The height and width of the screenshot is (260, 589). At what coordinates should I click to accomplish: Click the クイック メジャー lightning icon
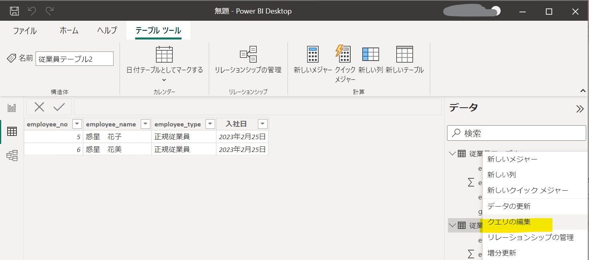pos(343,54)
